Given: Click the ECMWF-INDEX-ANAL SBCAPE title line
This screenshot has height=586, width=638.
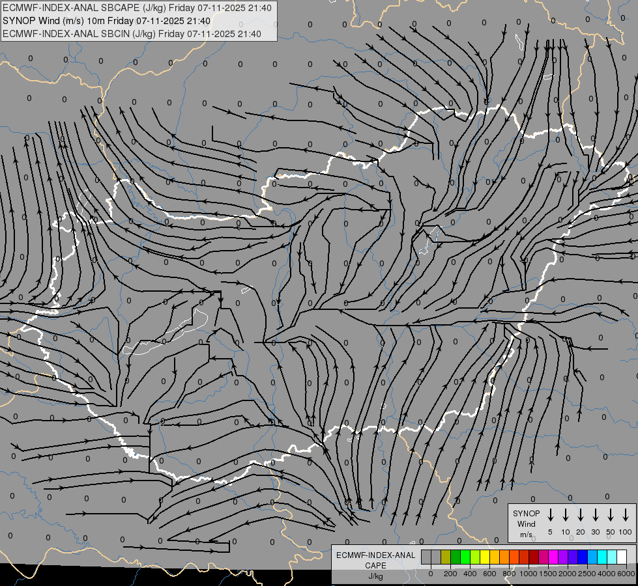Looking at the screenshot, I should [137, 8].
